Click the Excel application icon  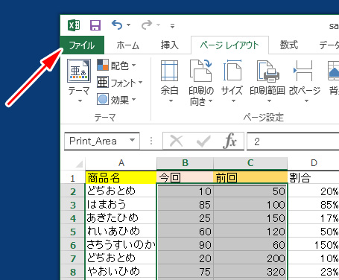pos(74,25)
